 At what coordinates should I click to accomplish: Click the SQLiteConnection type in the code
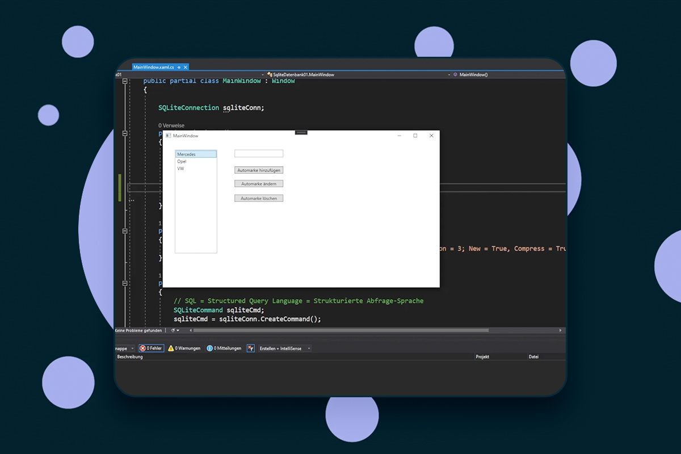pyautogui.click(x=188, y=108)
